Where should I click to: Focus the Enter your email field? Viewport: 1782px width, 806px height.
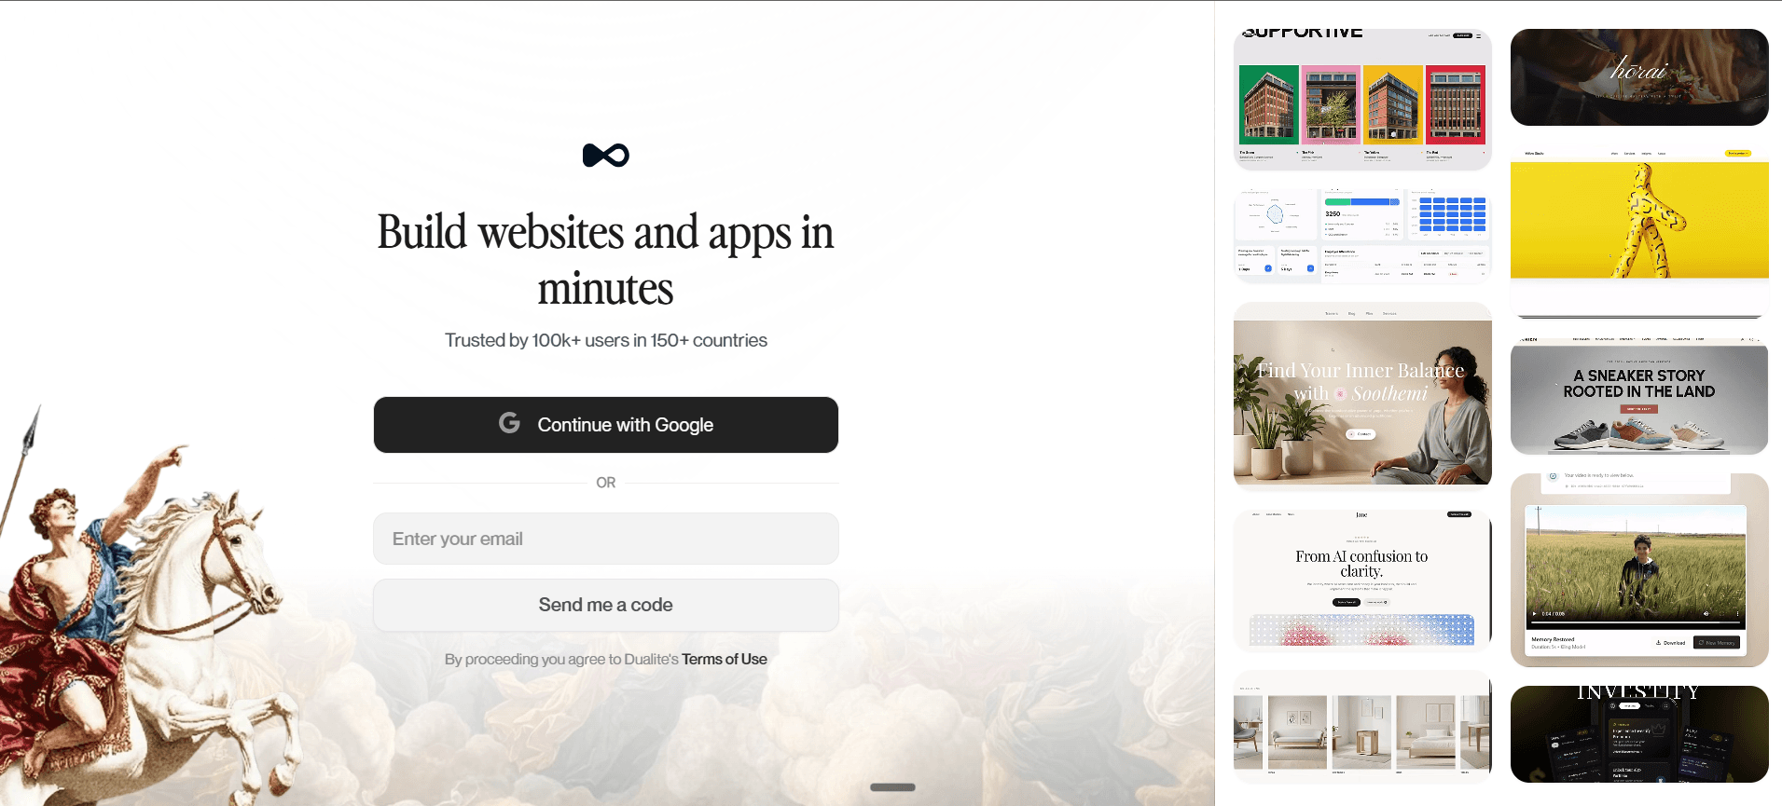coord(606,539)
